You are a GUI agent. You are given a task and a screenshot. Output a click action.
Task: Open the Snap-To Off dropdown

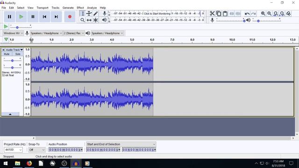[37, 150]
